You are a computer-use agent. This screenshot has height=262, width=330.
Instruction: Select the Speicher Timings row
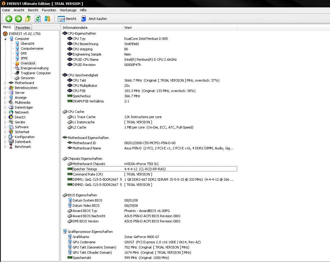click(152, 169)
